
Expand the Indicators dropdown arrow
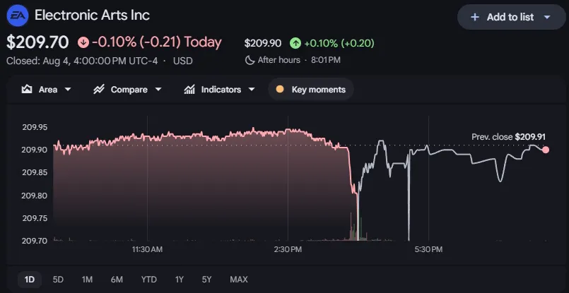pos(252,89)
